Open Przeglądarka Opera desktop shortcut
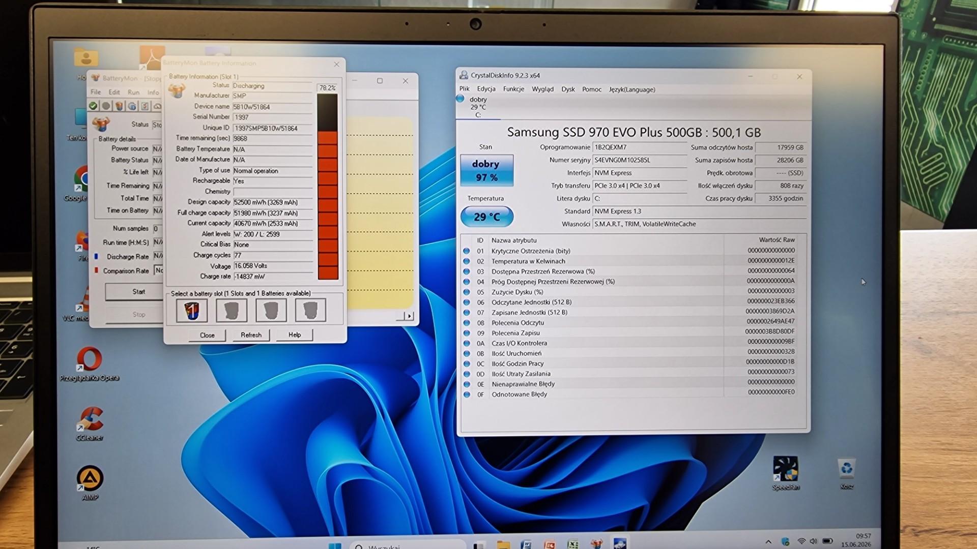The width and height of the screenshot is (977, 549). (x=90, y=364)
